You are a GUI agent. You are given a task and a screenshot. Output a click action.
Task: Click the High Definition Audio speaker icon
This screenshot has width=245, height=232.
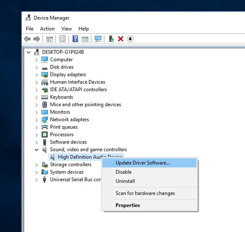[53, 157]
